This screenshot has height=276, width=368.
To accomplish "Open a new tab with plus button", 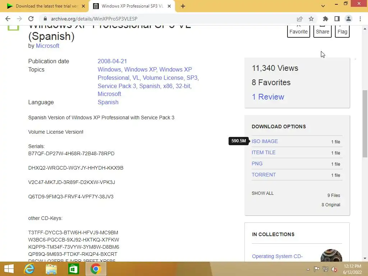I will tap(183, 6).
